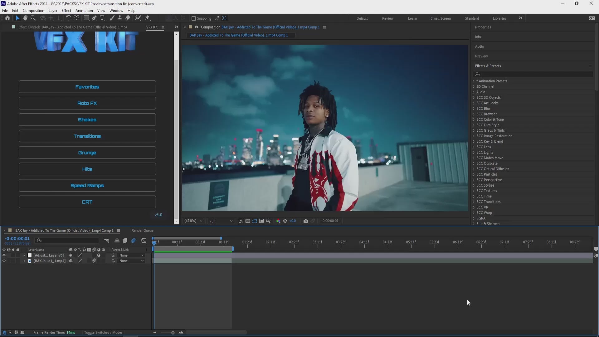
Task: Select the Selection arrow tool
Action: click(17, 18)
